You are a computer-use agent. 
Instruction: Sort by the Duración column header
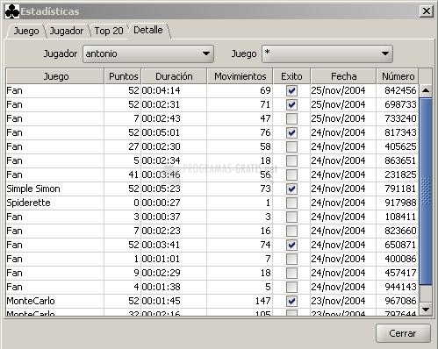coord(174,76)
